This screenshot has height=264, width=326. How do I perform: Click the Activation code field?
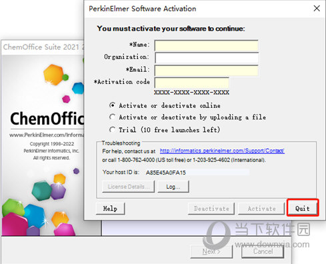192,83
